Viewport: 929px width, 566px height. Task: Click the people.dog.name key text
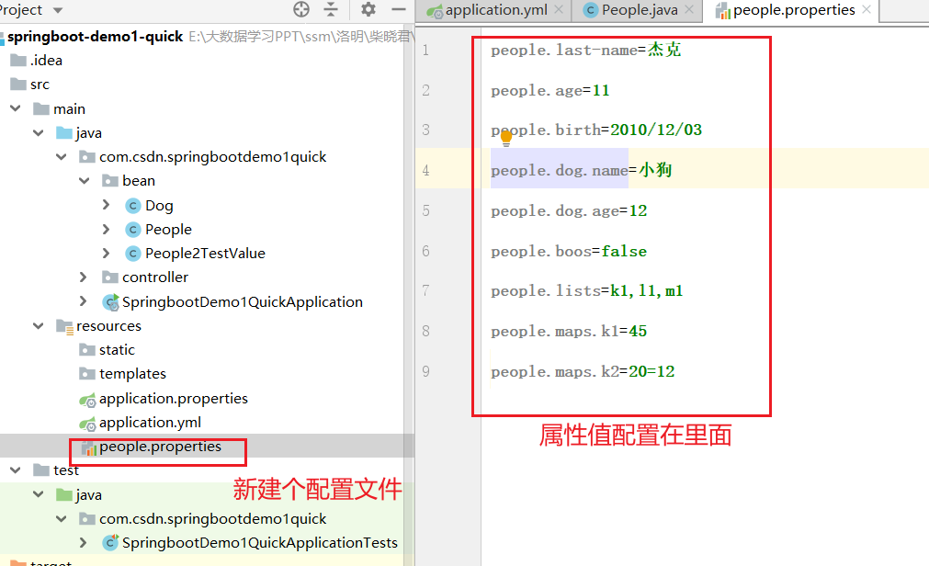click(x=559, y=171)
